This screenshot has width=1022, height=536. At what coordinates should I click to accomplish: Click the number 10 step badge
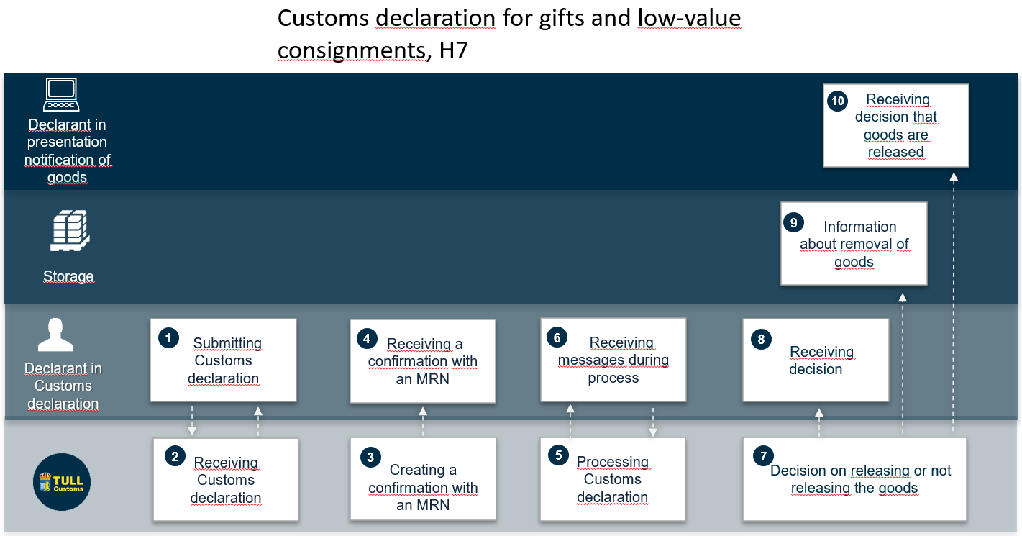[838, 101]
